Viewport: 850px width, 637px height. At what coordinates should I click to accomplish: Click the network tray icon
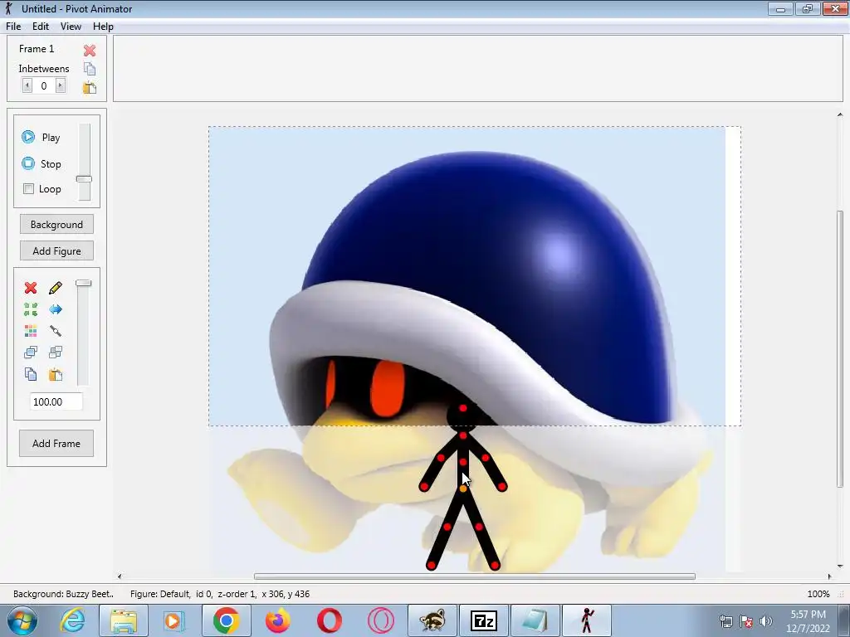(725, 621)
